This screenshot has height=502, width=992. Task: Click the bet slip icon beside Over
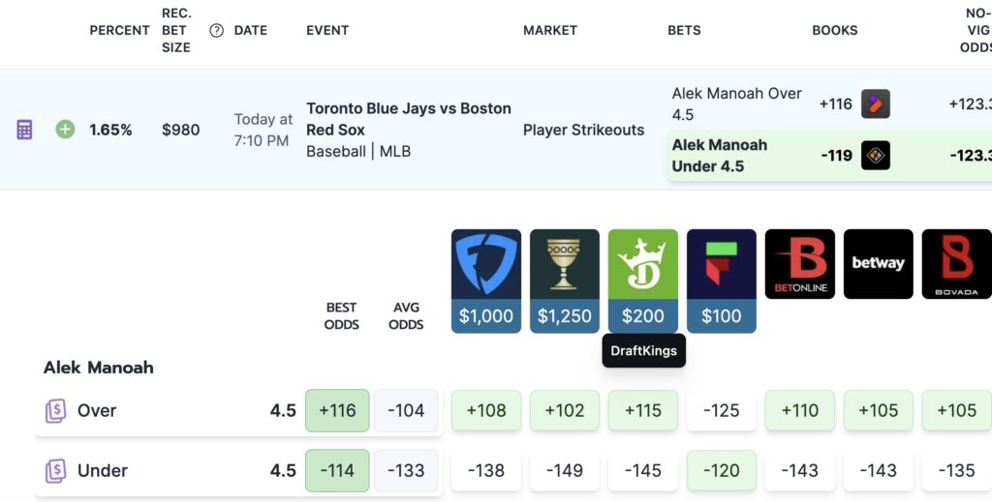(x=55, y=411)
